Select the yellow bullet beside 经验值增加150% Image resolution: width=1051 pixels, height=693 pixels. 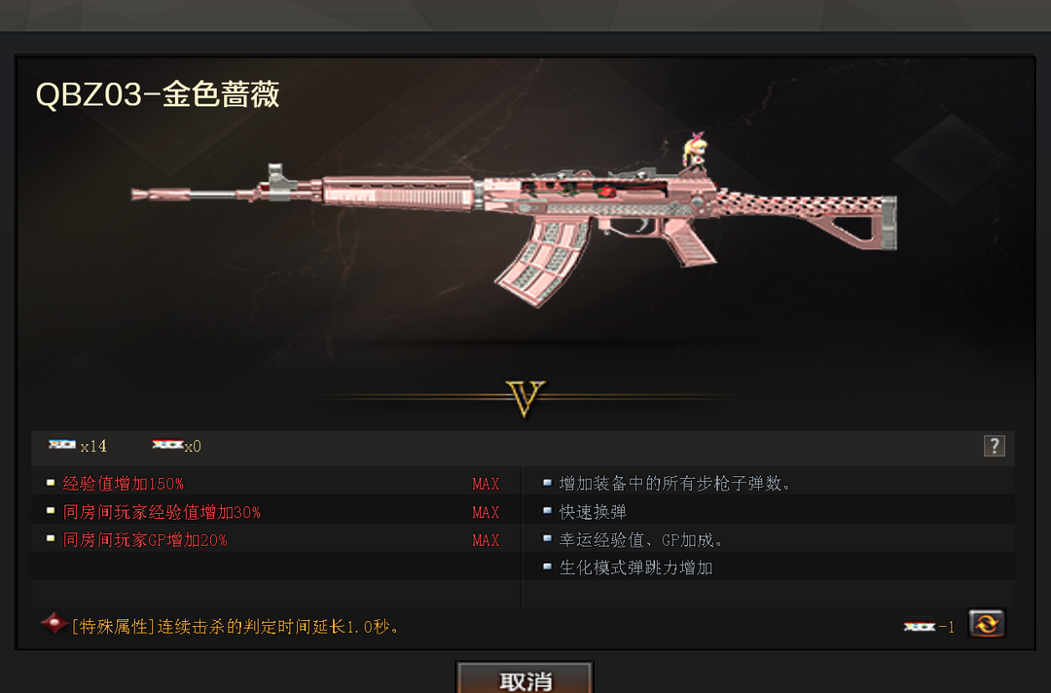coord(51,483)
